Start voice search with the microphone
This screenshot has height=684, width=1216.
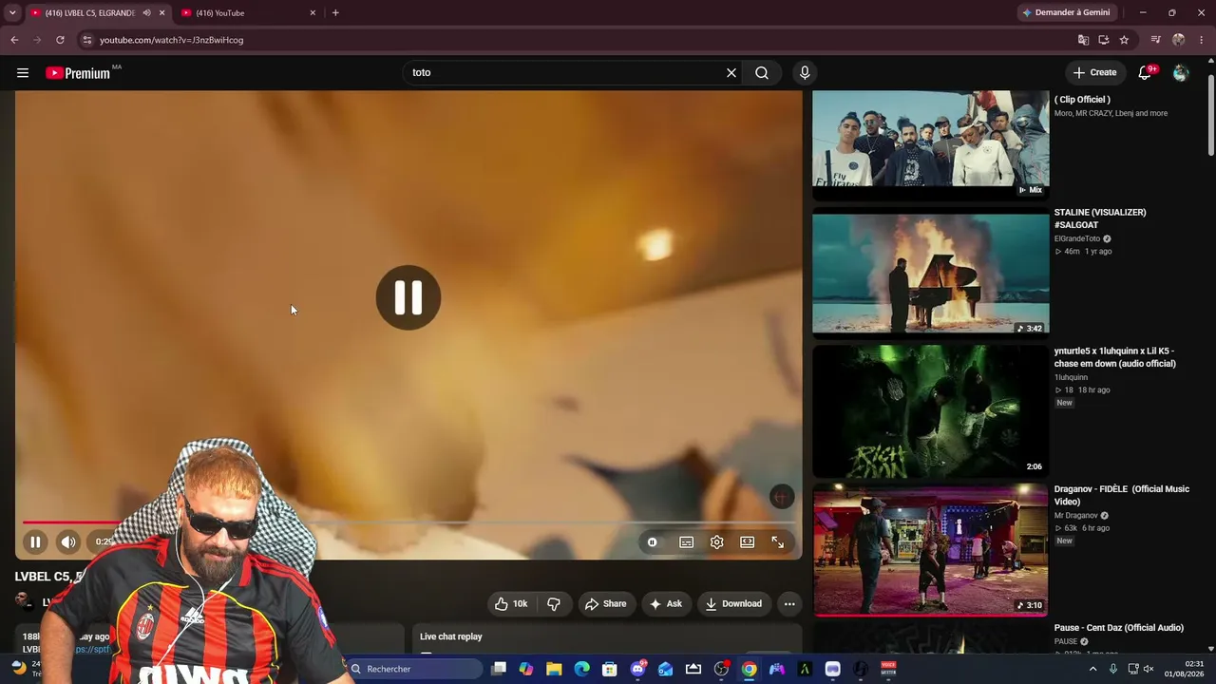click(x=805, y=73)
